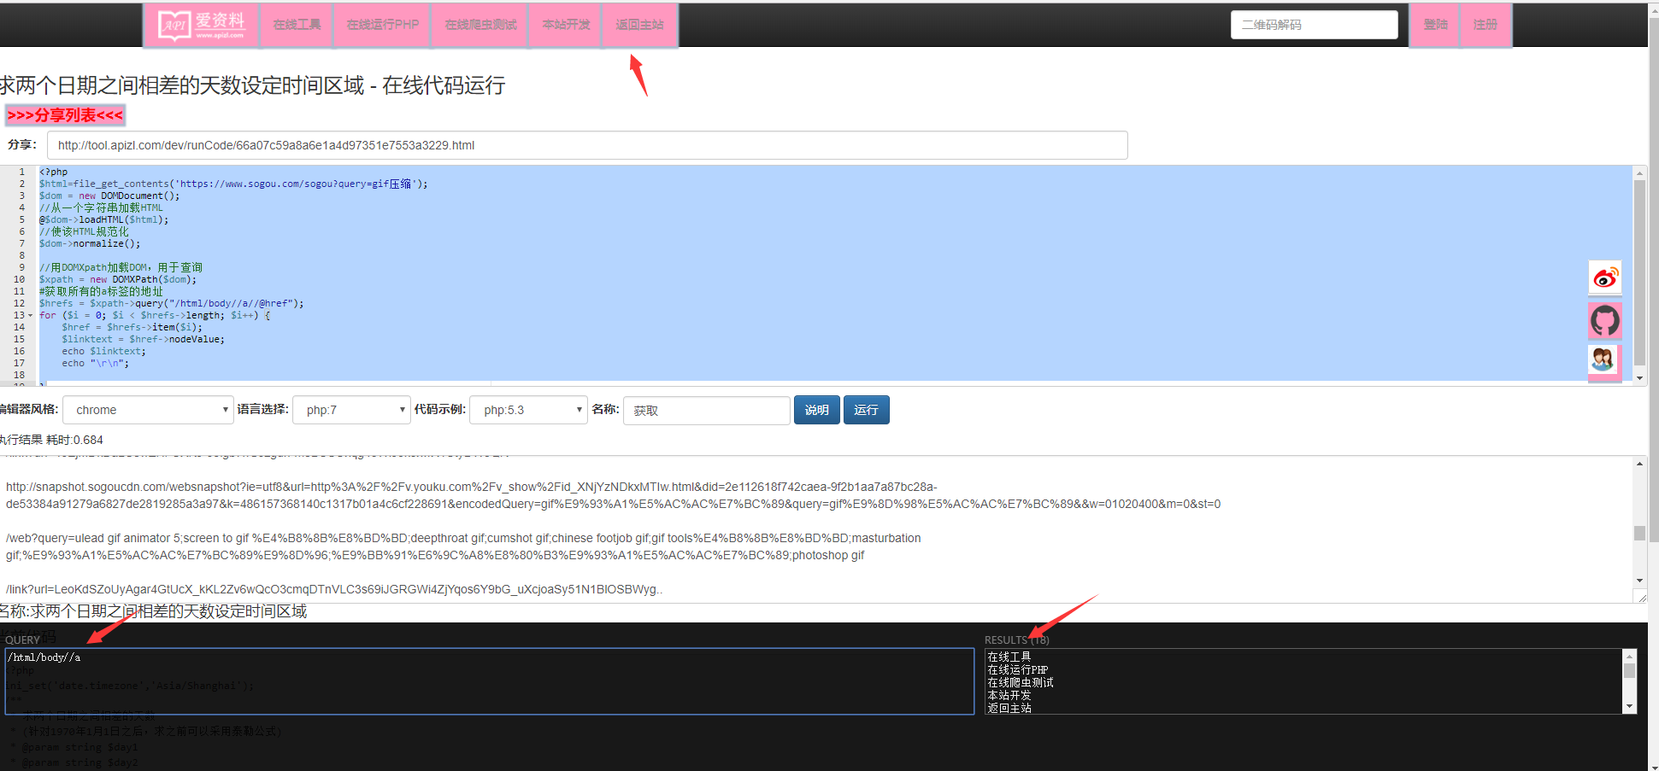Image resolution: width=1659 pixels, height=771 pixels.
Task: Click the 运行 button
Action: pyautogui.click(x=866, y=410)
